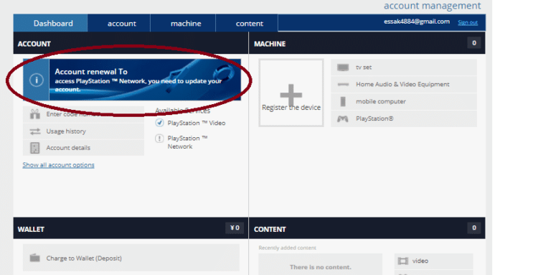This screenshot has height=275, width=538.
Task: Click the mobile computer icon
Action: [343, 102]
